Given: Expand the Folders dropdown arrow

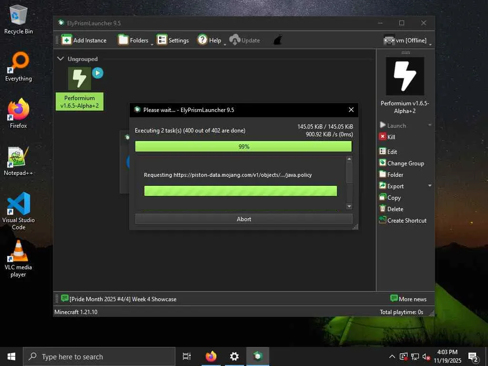Looking at the screenshot, I should coord(152,45).
